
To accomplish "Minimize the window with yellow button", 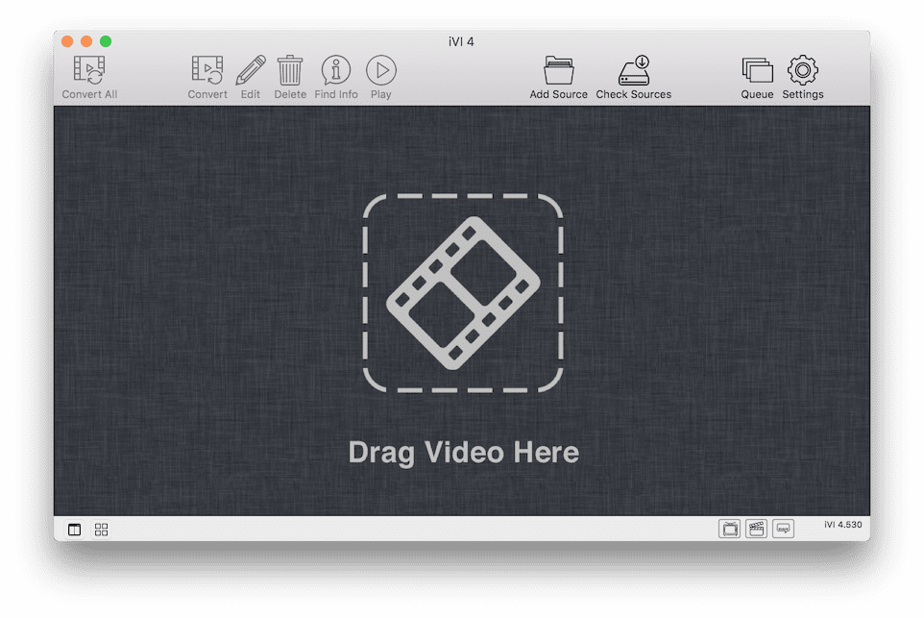I will click(x=86, y=41).
